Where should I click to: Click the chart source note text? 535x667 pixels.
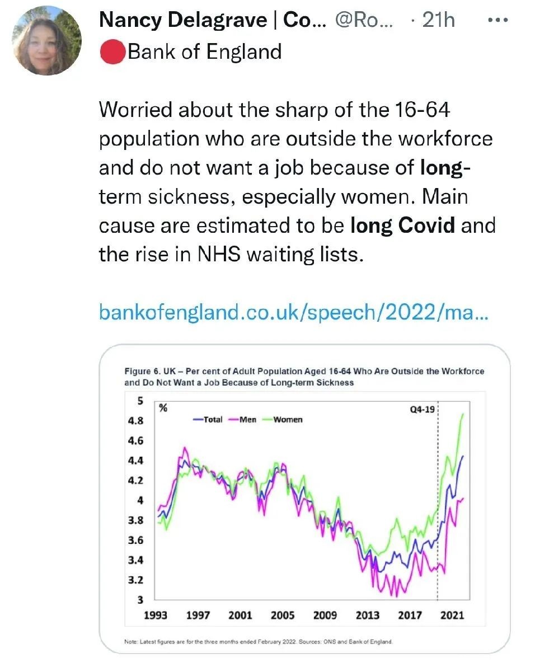258,641
